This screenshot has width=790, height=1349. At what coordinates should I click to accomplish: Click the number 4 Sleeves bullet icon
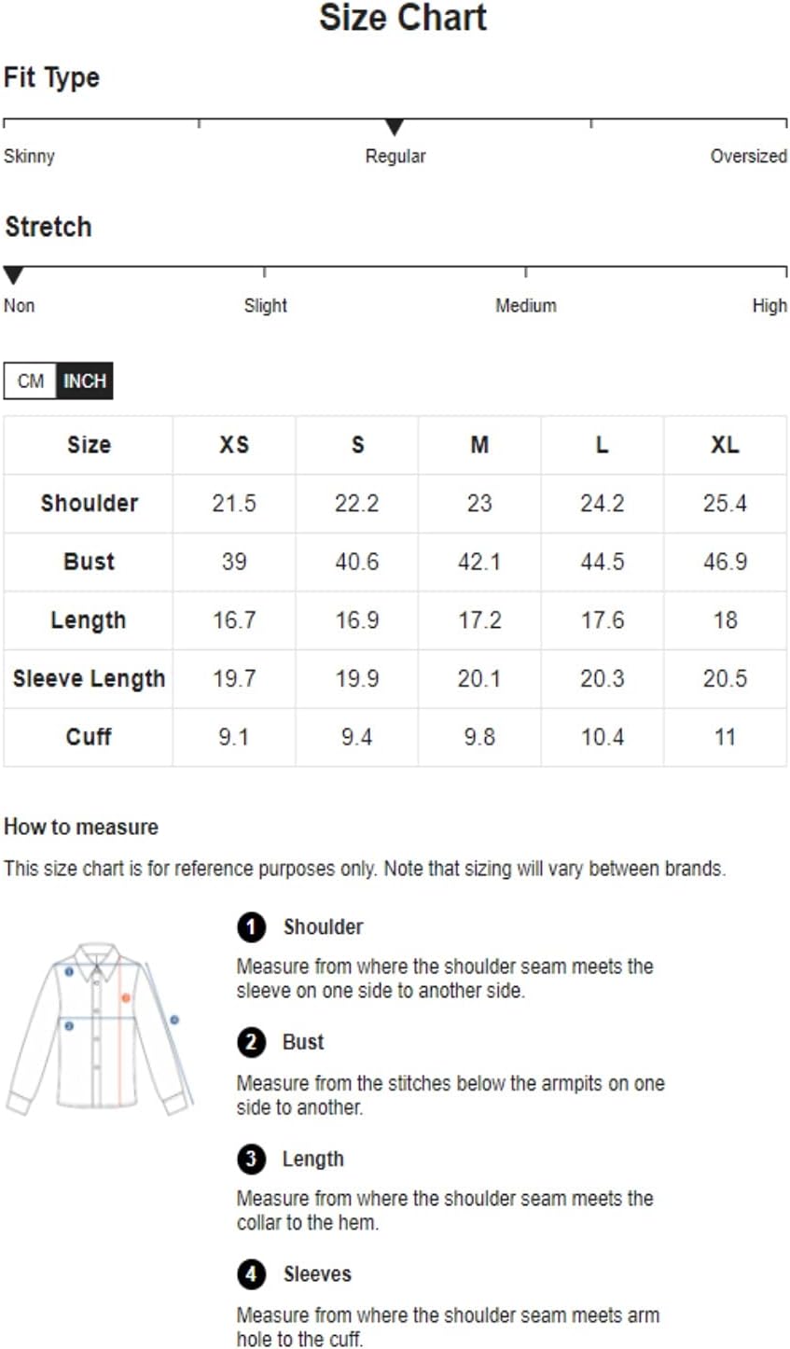click(251, 1274)
